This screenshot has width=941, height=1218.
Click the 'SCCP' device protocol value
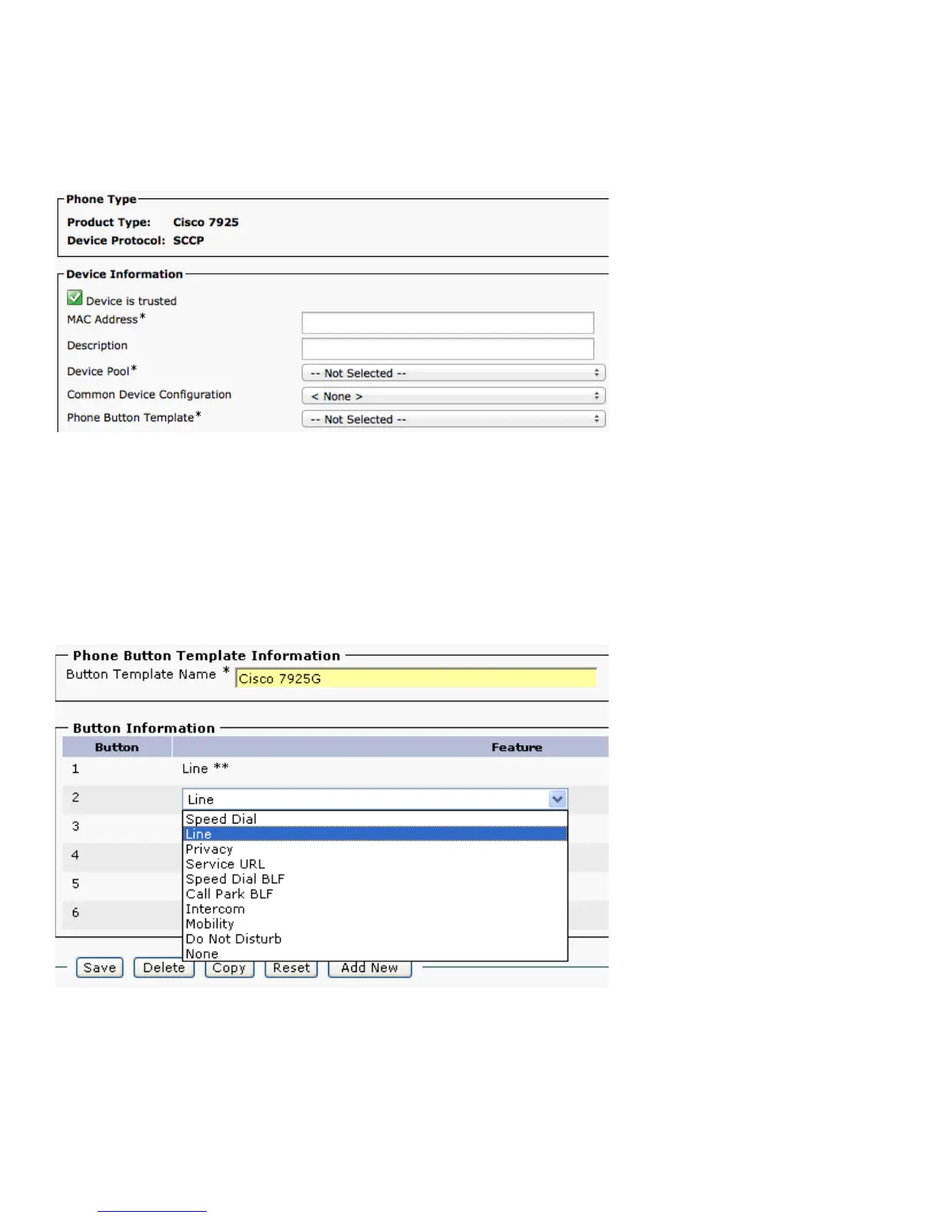[x=188, y=241]
